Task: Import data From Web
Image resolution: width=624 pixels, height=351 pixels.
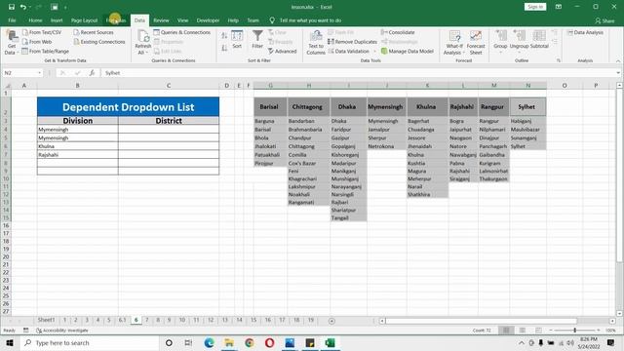Action: (x=37, y=42)
